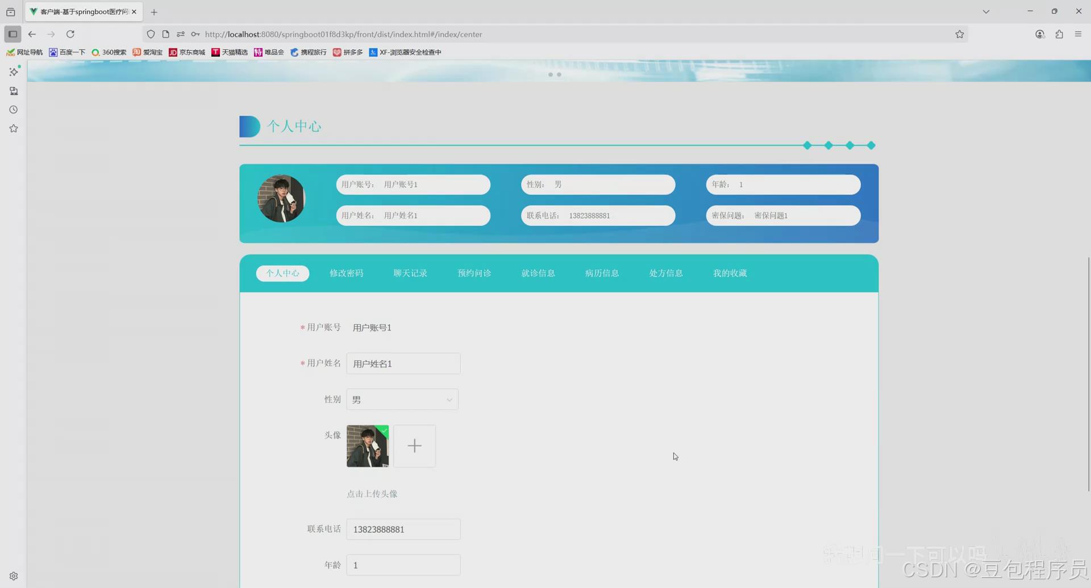Switch to the 处方信息 tab

coord(666,273)
